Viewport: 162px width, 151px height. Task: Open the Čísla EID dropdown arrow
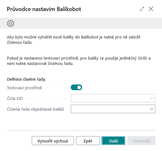152,98
